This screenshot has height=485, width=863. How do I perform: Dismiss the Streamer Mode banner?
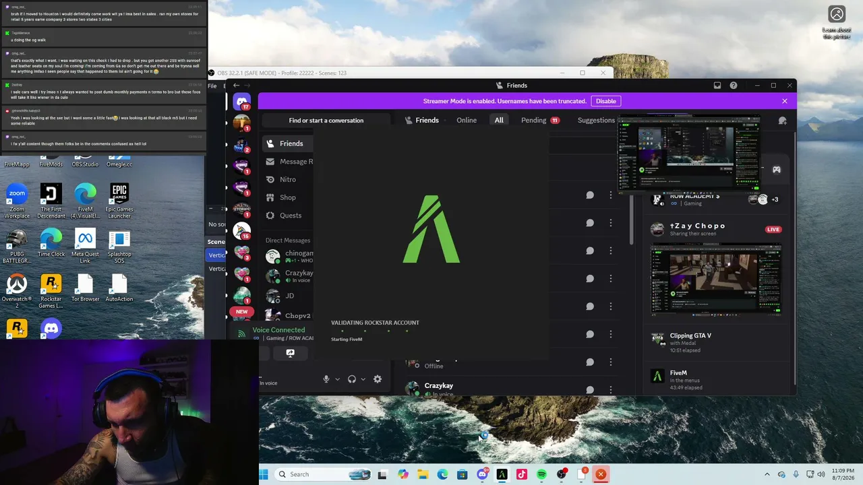point(784,101)
